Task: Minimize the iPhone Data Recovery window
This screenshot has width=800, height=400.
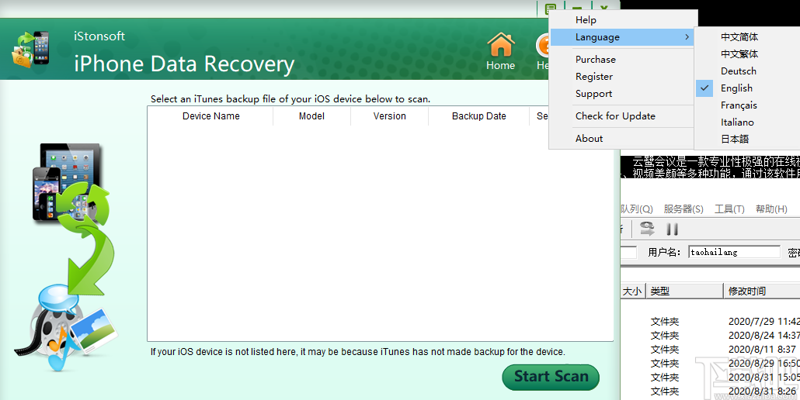Action: click(x=578, y=9)
